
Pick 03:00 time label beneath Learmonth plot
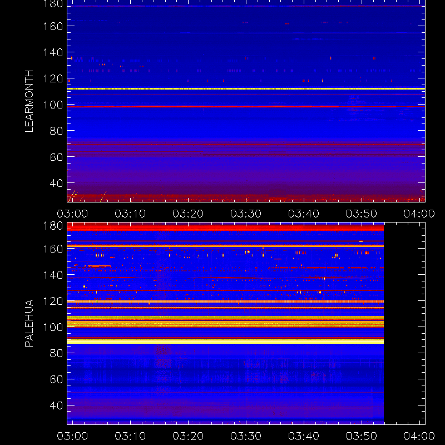pos(72,214)
